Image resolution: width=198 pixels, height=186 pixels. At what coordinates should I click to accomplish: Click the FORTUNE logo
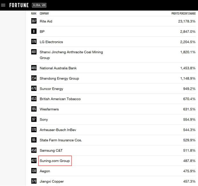point(19,5)
